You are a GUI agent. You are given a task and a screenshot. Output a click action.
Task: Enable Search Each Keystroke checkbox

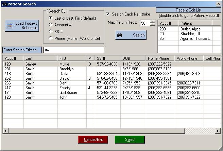coord(108,14)
